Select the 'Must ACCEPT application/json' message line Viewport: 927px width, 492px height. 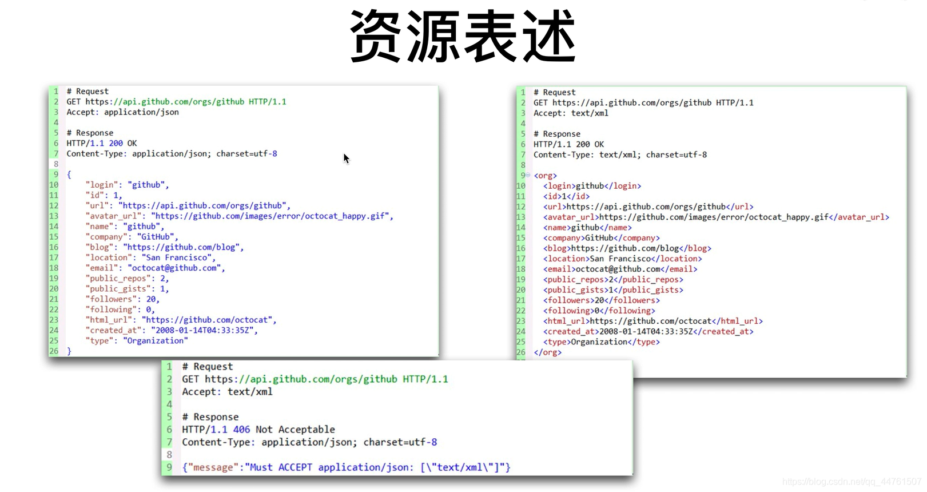pyautogui.click(x=346, y=467)
